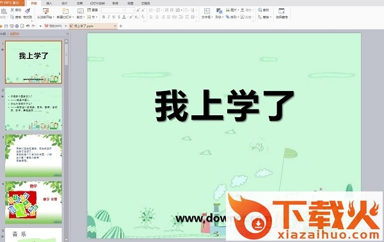
Task: Click the Selection Pane (选择窗格) icon
Action: tap(282, 11)
